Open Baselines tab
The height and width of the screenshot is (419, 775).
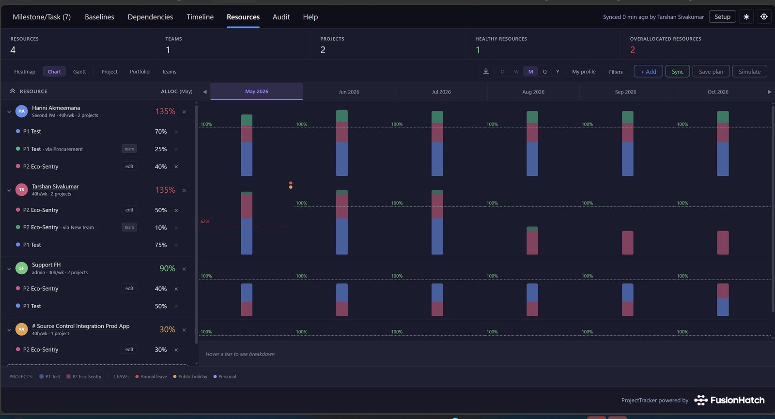pyautogui.click(x=99, y=17)
